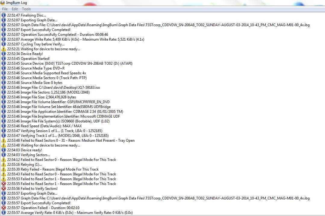Select 'Verifying Track 1 of 1...' line
Screen dimensions: 325x216
tap(58, 135)
